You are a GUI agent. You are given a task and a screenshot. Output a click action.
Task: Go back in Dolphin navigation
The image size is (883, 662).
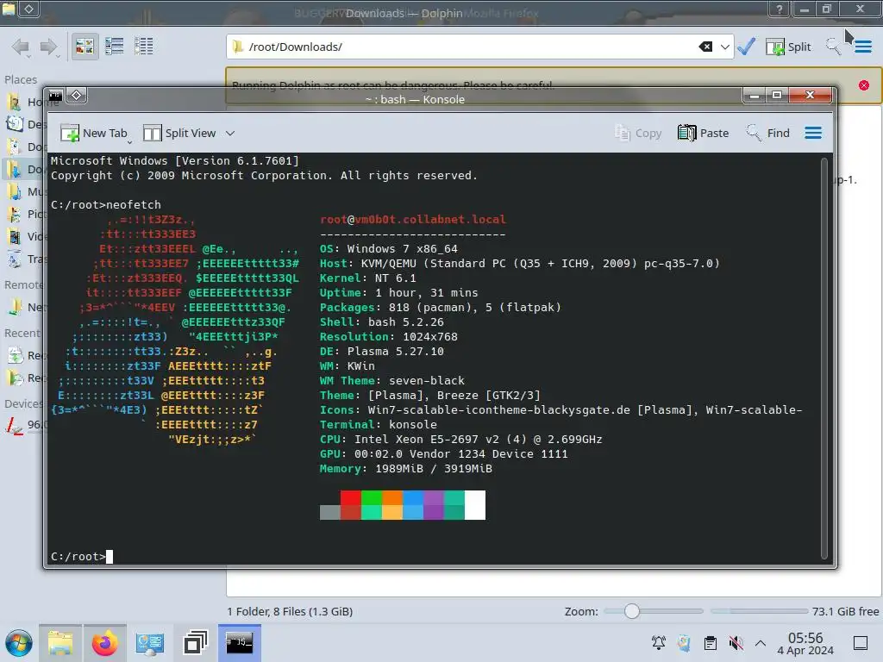(21, 47)
